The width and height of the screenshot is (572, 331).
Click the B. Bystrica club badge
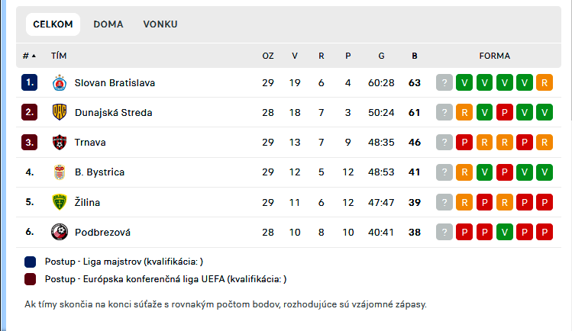[x=59, y=172]
